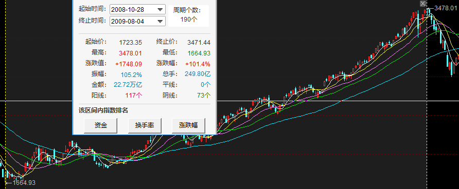Image resolution: width=459 pixels, height=189 pixels.
Task: Click the 阳线 117个 count value
Action: click(133, 95)
